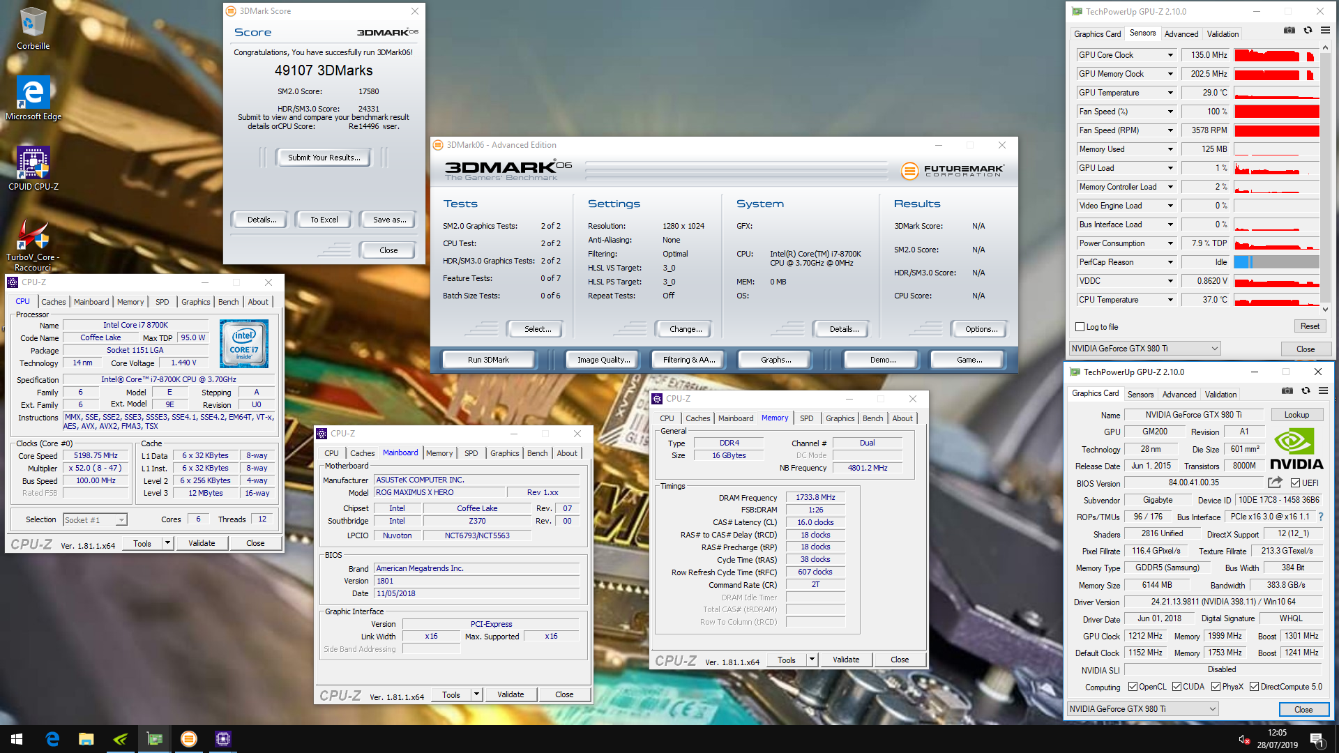Open the Caches tab in CPU-Z CPU window
1339x753 pixels.
[x=53, y=302]
